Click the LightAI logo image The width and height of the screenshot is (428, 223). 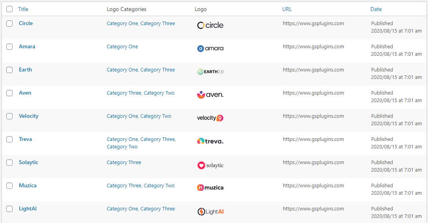tap(210, 212)
